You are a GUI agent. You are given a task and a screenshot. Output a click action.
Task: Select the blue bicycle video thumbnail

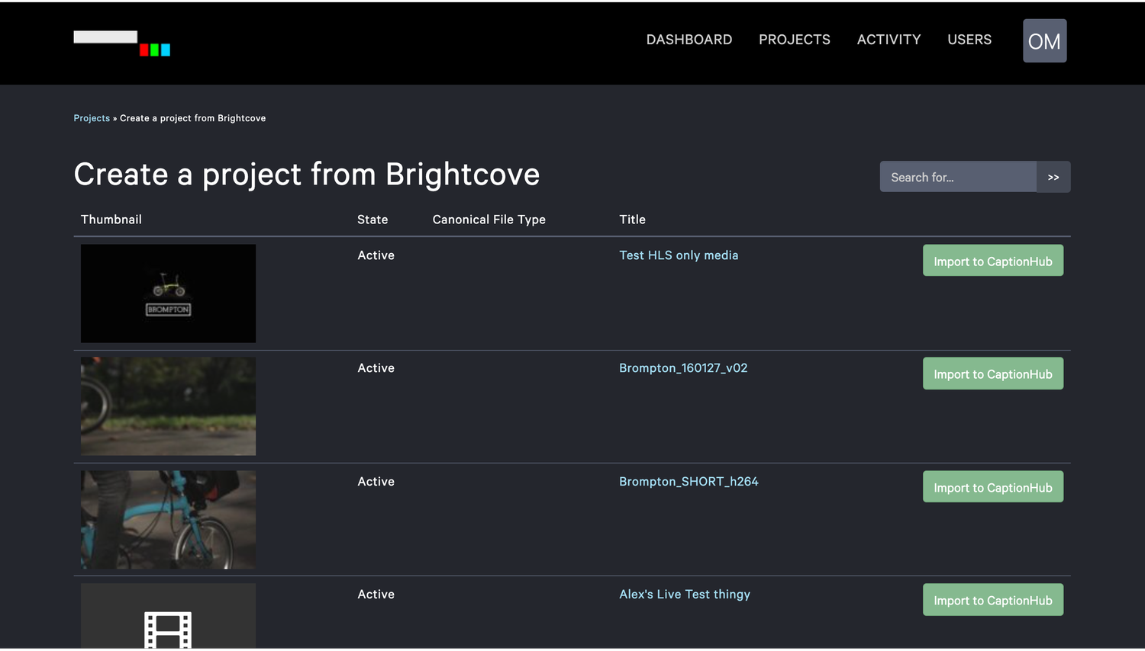(x=168, y=519)
